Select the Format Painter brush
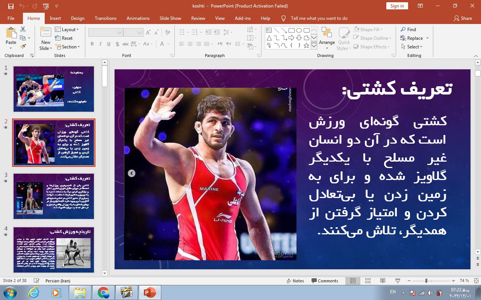Image resolution: width=481 pixels, height=300 pixels. click(23, 46)
